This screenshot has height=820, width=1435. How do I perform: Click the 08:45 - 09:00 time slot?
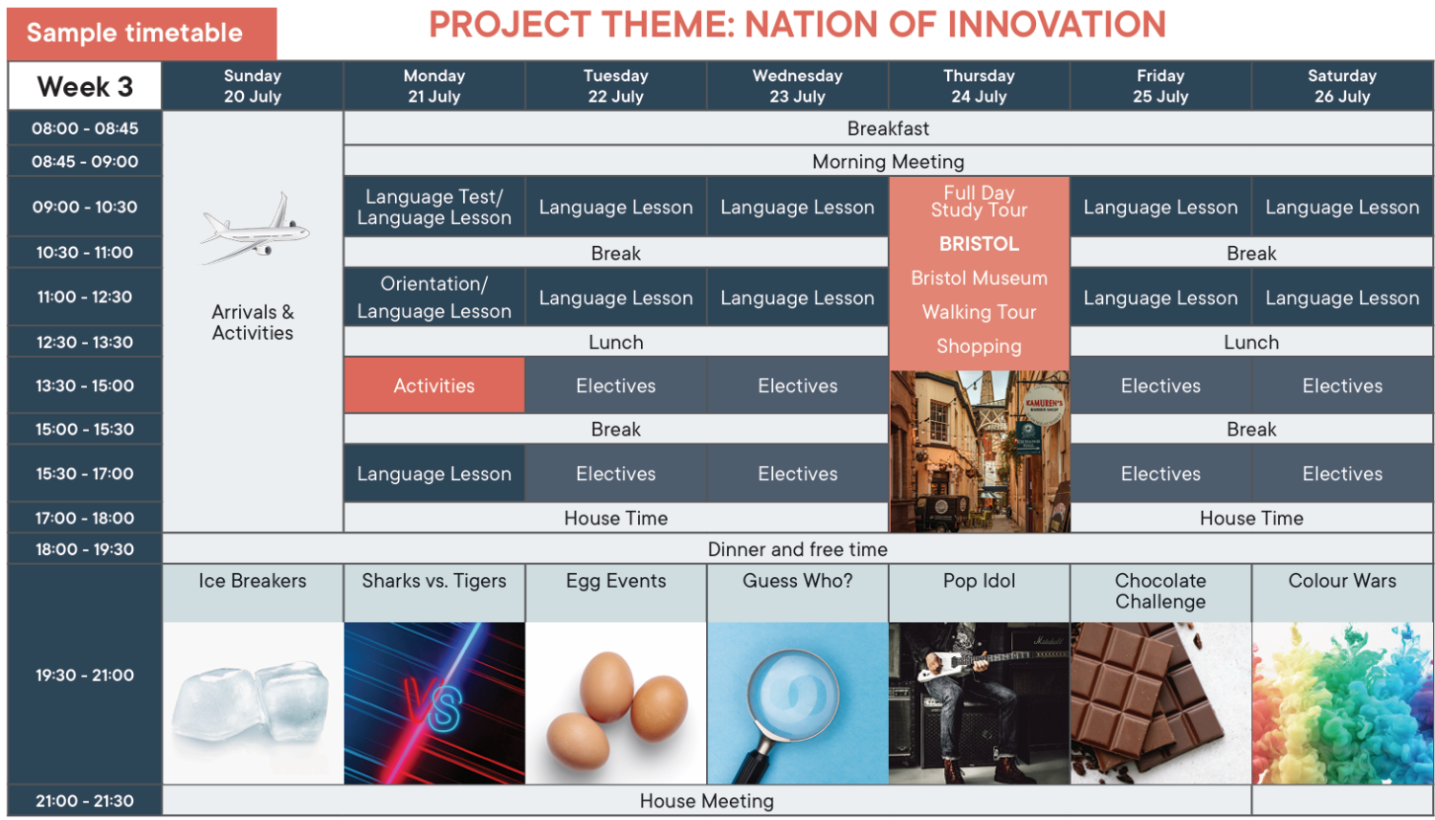coord(85,162)
